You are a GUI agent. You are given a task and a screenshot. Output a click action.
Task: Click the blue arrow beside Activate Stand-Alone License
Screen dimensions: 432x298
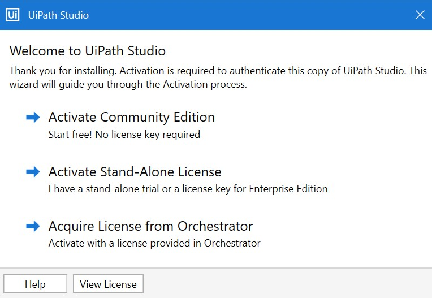pyautogui.click(x=33, y=172)
